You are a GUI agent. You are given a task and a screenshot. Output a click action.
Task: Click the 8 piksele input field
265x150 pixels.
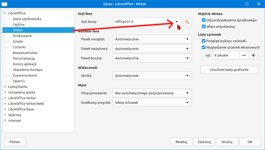tap(226, 55)
